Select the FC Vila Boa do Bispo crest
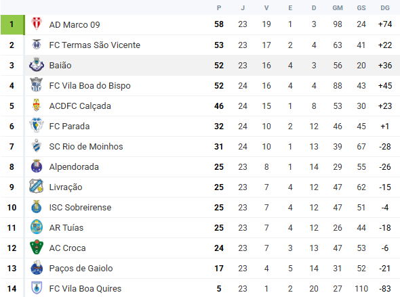 coord(37,85)
